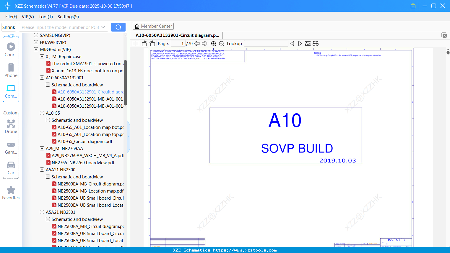
Task: Collapse the MI&Redmi(VIP) tree node
Action: [x=36, y=49]
